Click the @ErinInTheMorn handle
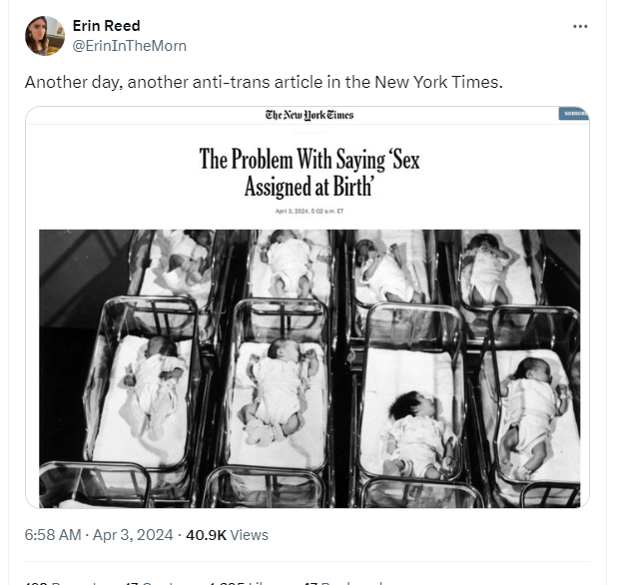Image resolution: width=632 pixels, height=585 pixels. 130,46
